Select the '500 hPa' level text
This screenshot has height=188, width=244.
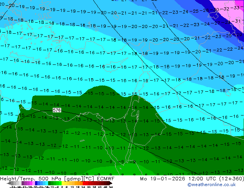pyautogui.click(x=50, y=179)
